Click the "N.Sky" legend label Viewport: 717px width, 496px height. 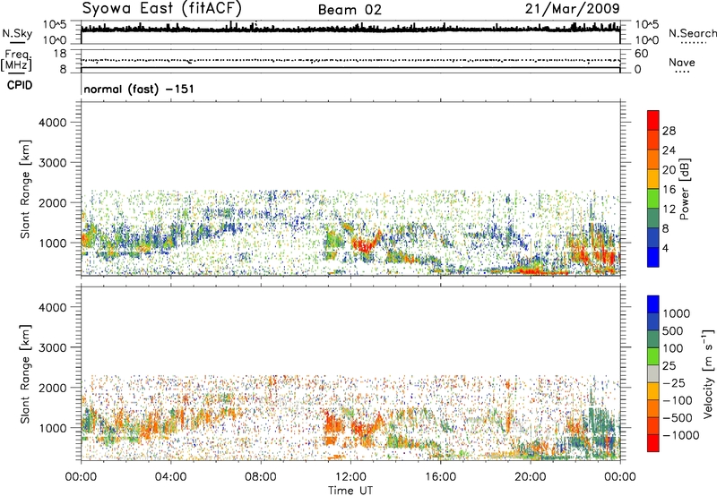pos(17,33)
